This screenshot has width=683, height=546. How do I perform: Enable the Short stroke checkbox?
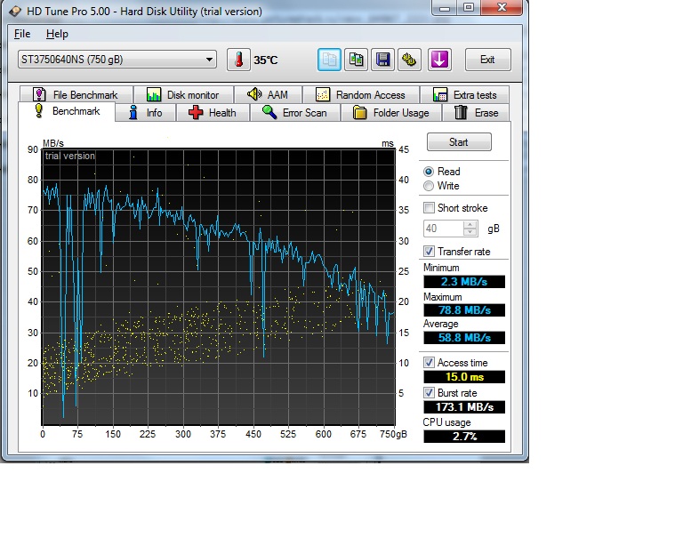pos(430,207)
